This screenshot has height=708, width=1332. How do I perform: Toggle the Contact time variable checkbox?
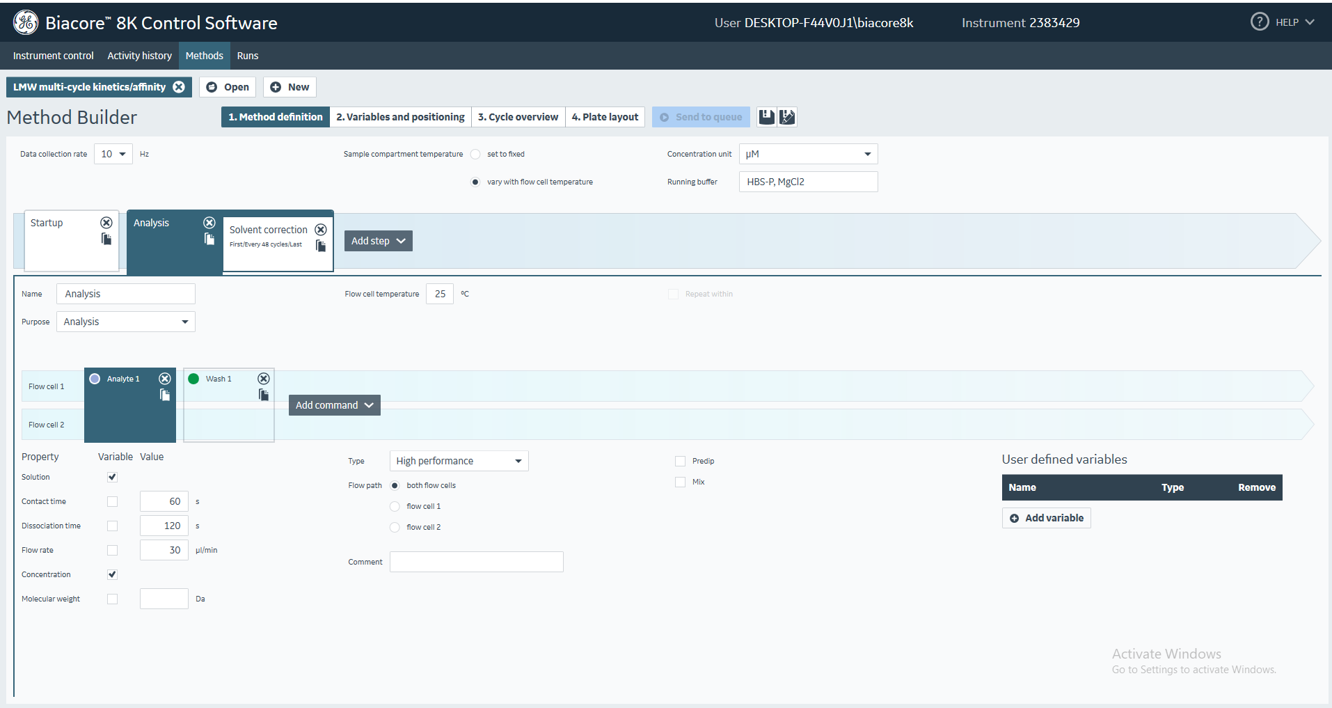coord(112,501)
